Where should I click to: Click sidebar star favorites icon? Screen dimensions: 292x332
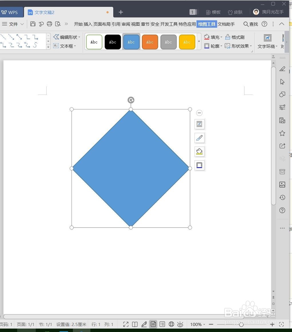[282, 133]
